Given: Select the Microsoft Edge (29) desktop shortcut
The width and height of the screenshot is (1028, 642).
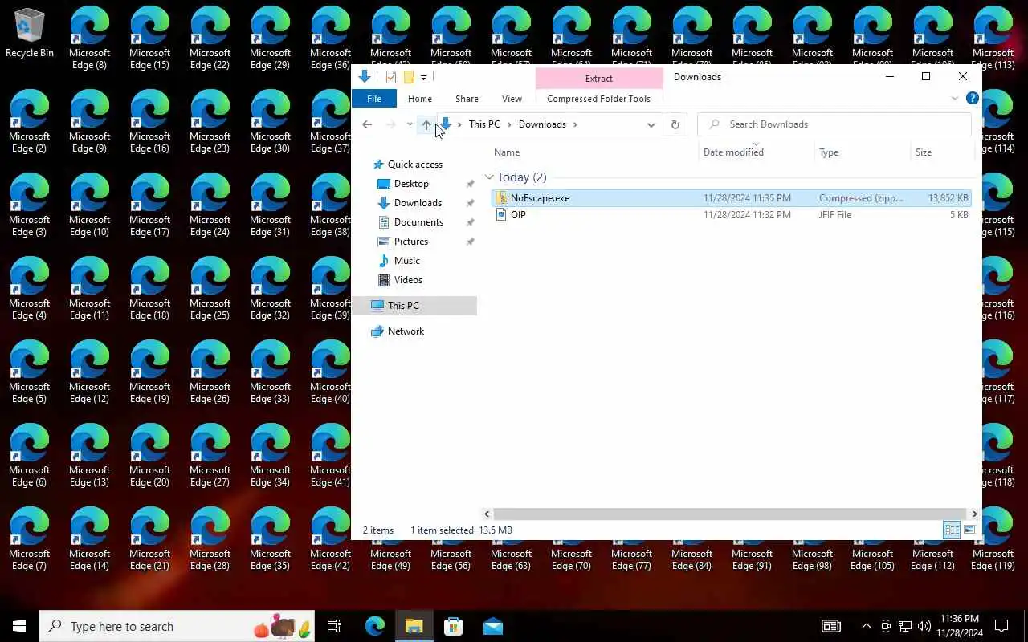Looking at the screenshot, I should [x=270, y=39].
